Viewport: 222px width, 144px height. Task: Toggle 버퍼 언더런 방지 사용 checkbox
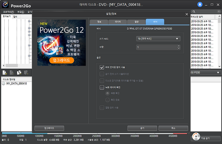(102, 67)
